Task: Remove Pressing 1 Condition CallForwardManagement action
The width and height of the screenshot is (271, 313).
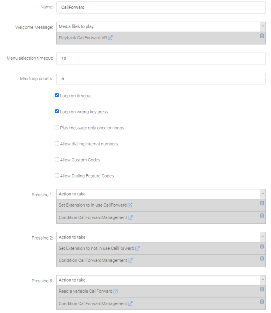Action: [x=262, y=215]
